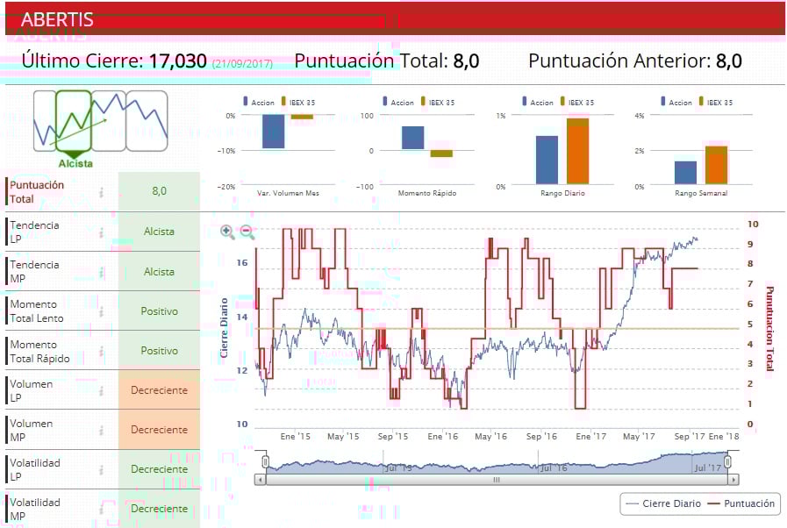Click the Puntuación Anterior: 8,0 text

click(x=635, y=61)
